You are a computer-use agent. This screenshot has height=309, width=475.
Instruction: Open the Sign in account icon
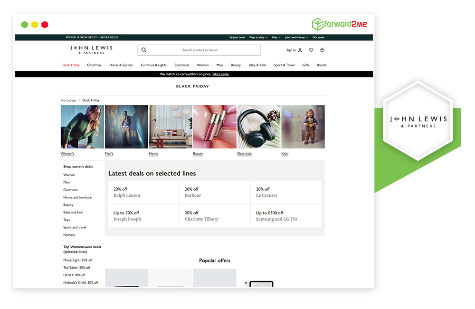(300, 50)
